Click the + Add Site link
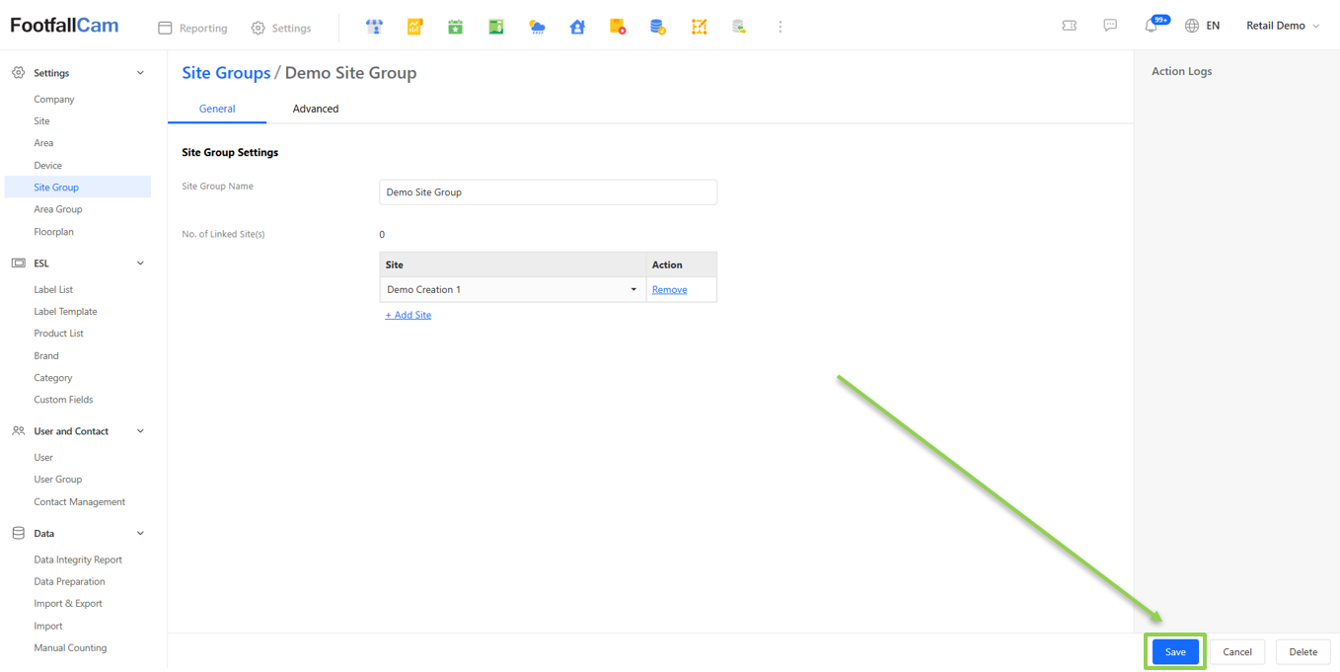This screenshot has width=1340, height=672. coord(408,315)
